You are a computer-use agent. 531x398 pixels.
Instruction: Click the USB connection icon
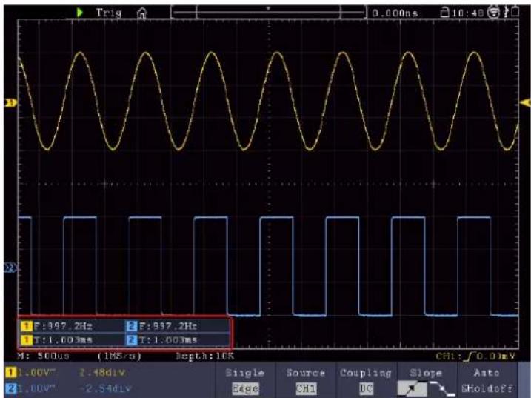tap(506, 12)
